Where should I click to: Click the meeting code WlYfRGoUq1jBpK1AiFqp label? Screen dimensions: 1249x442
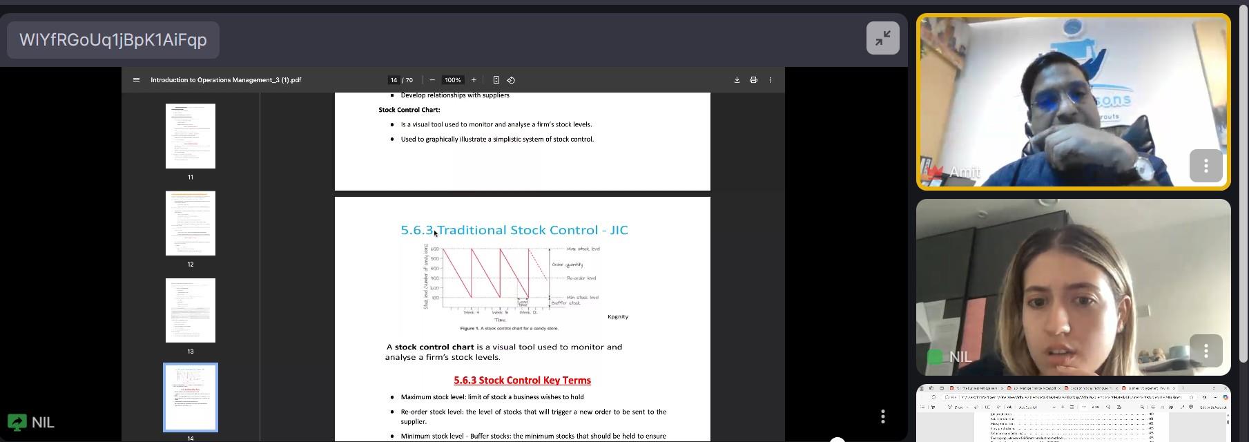pos(113,40)
